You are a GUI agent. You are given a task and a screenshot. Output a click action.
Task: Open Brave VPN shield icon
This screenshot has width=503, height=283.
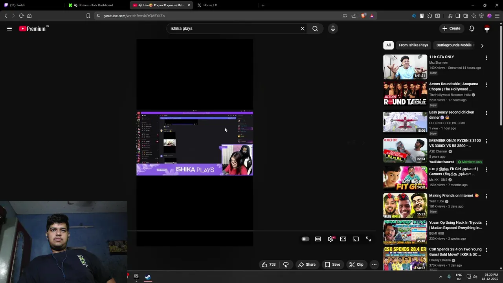pyautogui.click(x=481, y=16)
